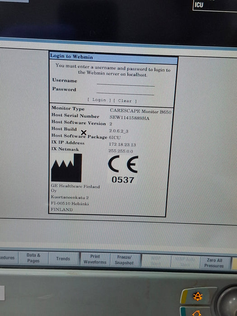
Task: Click the greyed NIBP Auto Start key
Action: point(185,262)
